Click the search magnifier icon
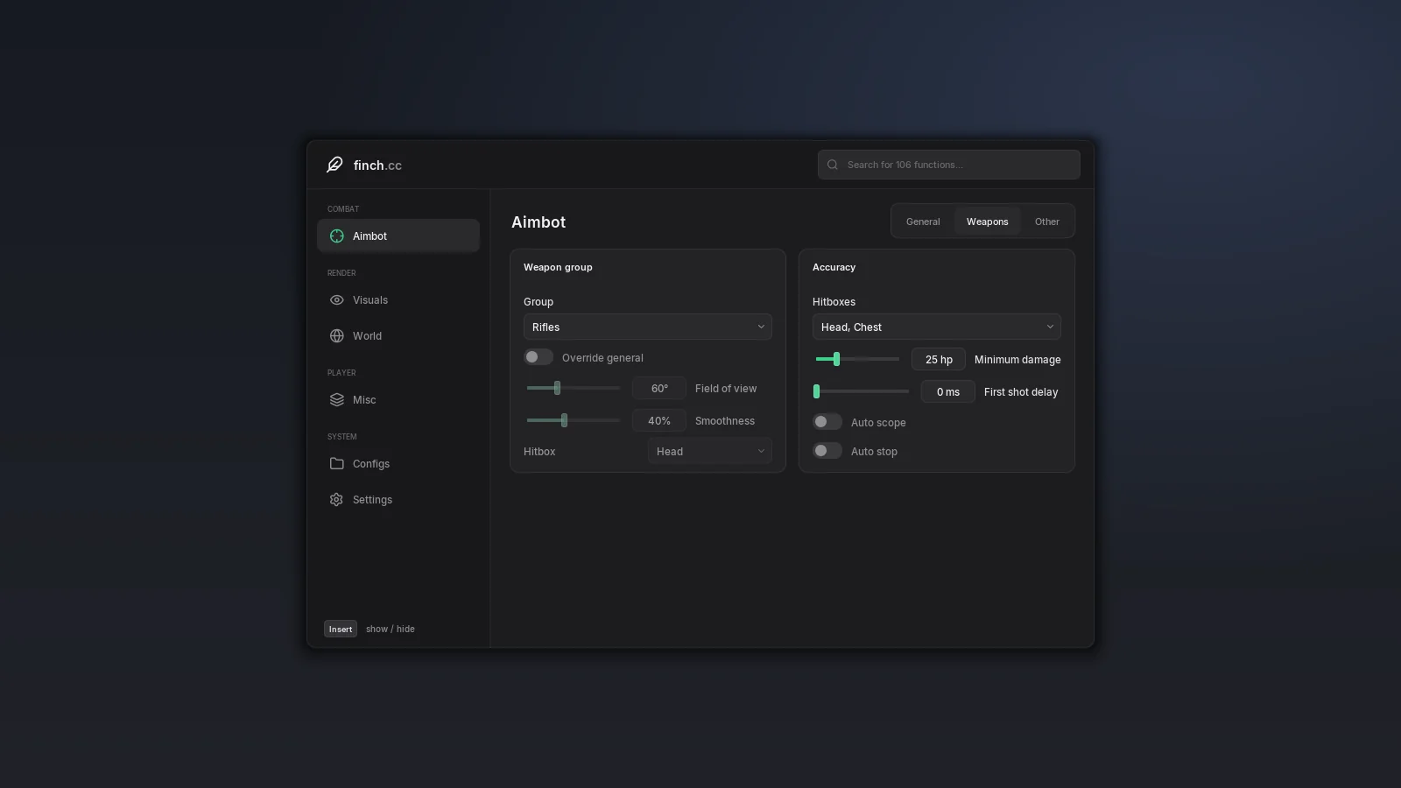1401x788 pixels. [833, 165]
